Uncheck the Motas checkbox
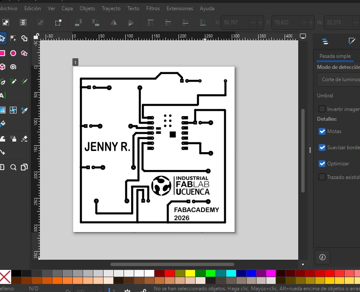The height and width of the screenshot is (292, 360). point(322,131)
